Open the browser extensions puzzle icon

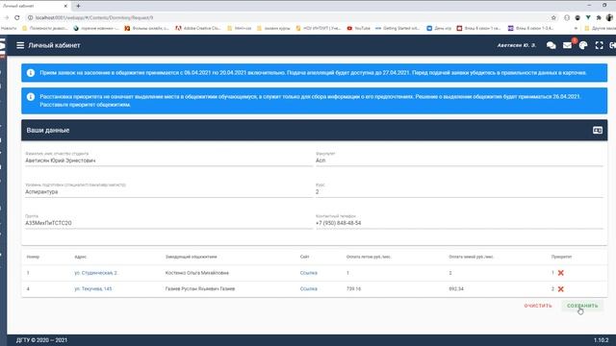599,17
